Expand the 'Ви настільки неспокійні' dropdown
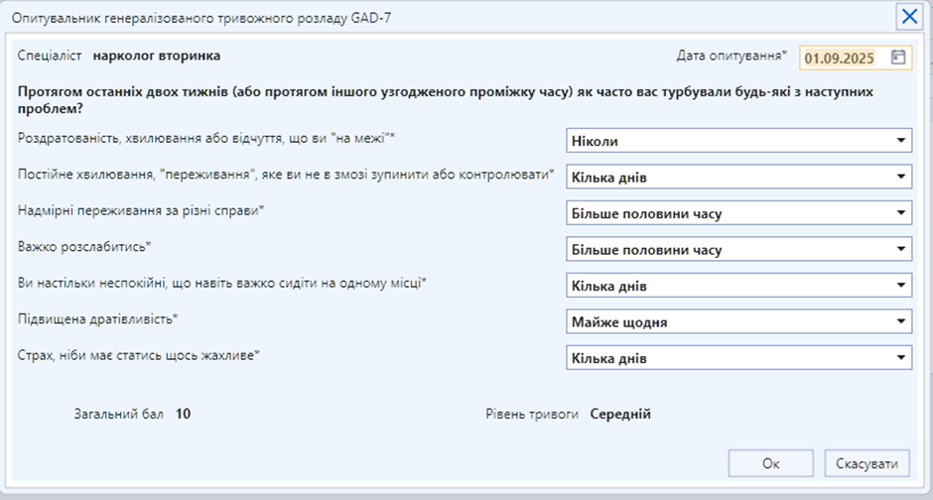Viewport: 933px width, 500px height. (738, 286)
